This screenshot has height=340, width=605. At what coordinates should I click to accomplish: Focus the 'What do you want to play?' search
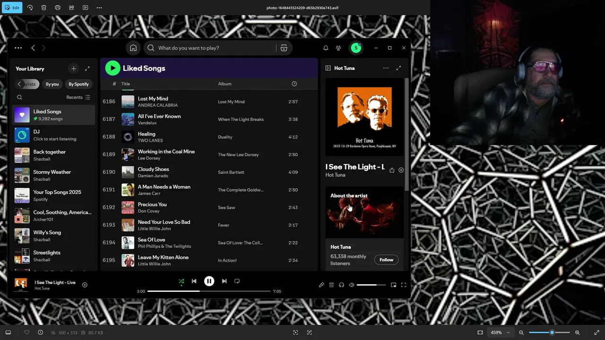point(210,48)
